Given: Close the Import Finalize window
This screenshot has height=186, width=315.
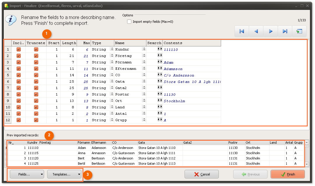Looking at the screenshot, I should tap(308, 6).
